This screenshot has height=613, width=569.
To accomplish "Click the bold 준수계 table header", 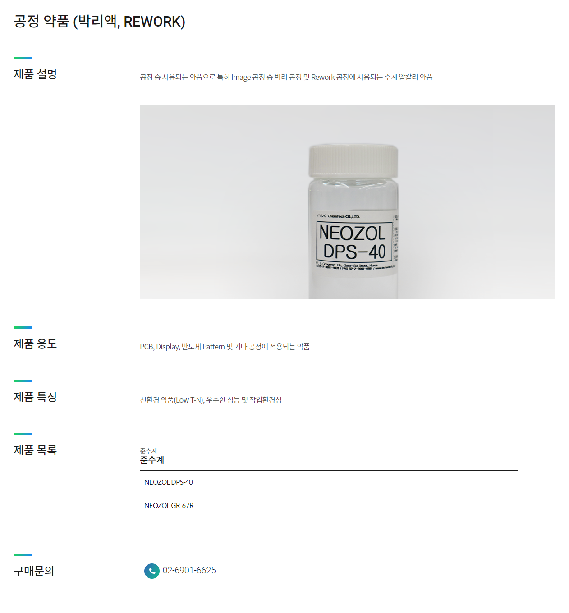I will point(152,460).
